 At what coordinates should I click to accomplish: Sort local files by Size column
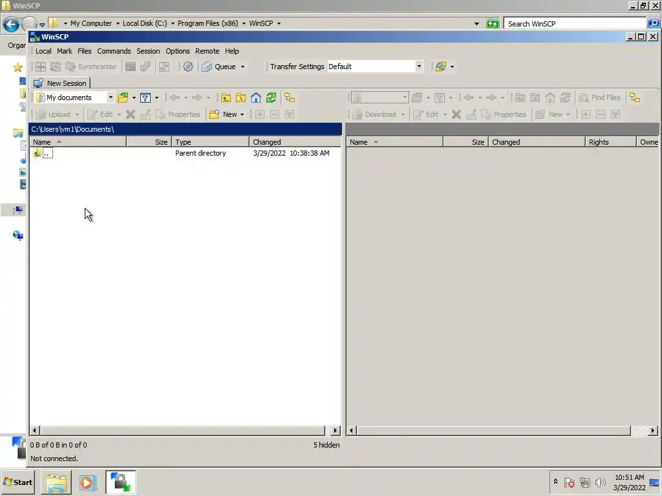point(149,142)
